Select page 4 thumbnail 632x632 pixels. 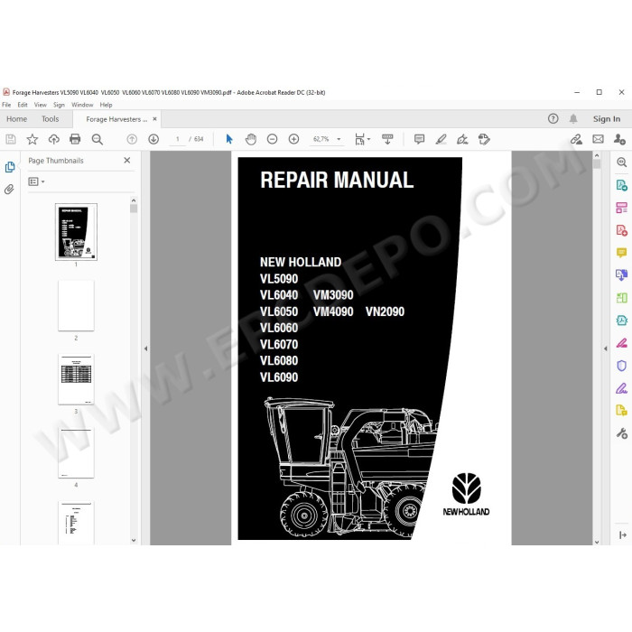coord(76,452)
